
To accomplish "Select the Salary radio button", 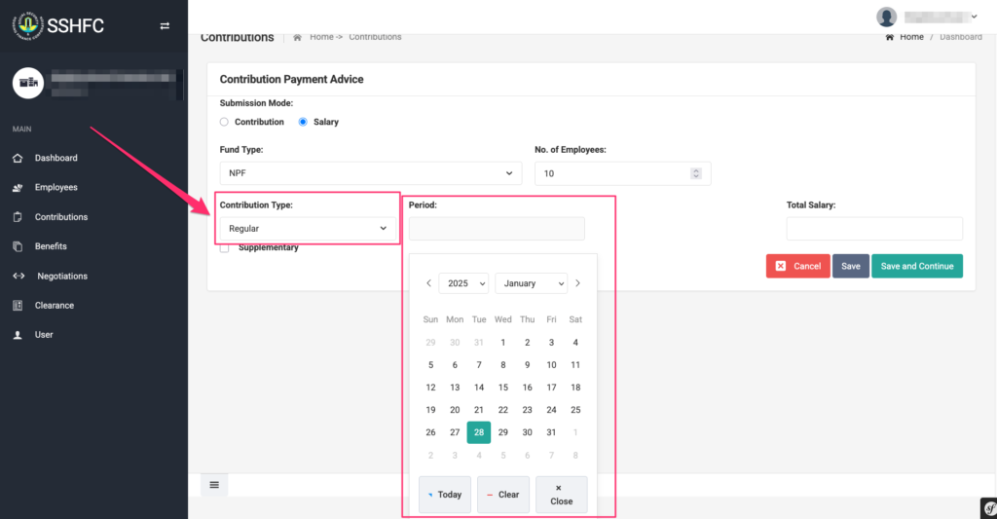I will click(303, 122).
